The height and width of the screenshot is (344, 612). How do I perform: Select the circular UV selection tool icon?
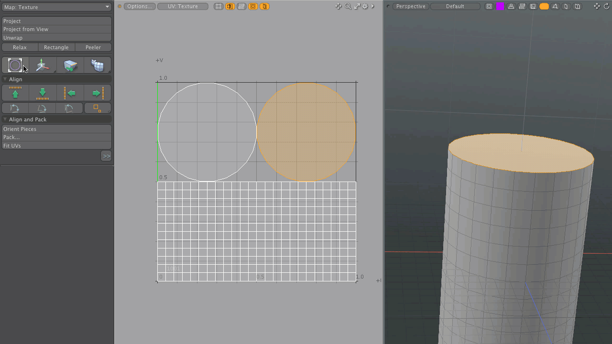15,65
